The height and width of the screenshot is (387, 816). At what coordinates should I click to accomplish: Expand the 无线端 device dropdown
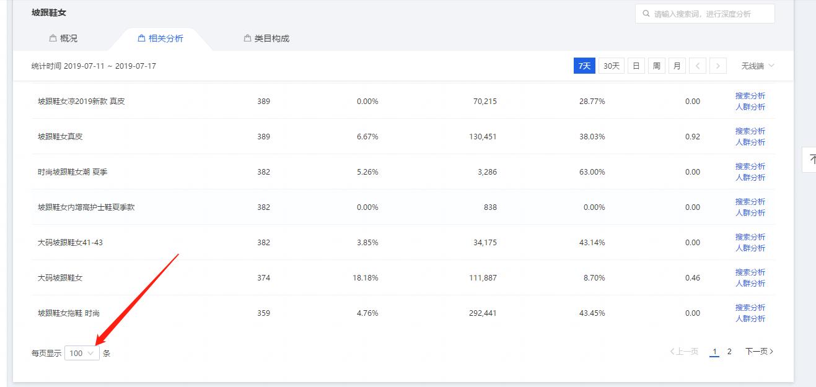point(757,66)
